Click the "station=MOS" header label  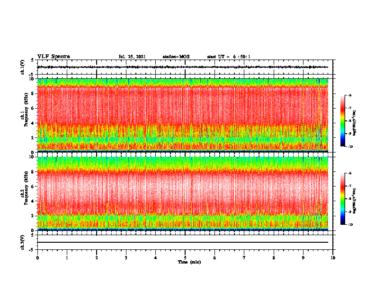(x=176, y=57)
